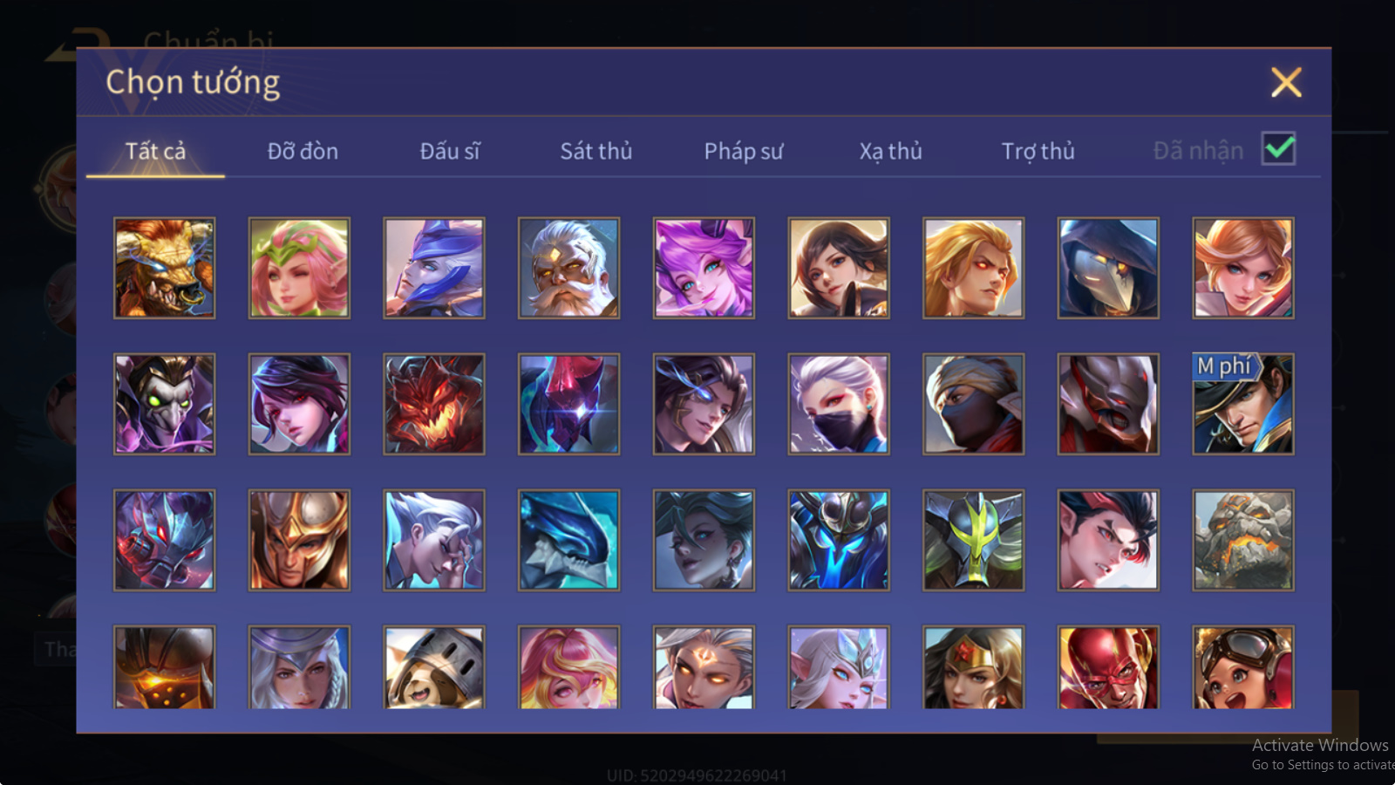Switch to the 'Đỡ đòn' tab
Screen dimensions: 1395x785
pos(303,151)
